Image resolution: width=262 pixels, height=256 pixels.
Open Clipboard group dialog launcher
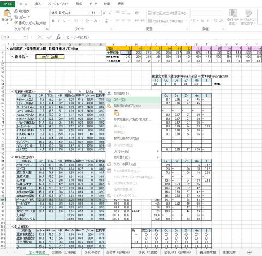[x=47, y=29]
